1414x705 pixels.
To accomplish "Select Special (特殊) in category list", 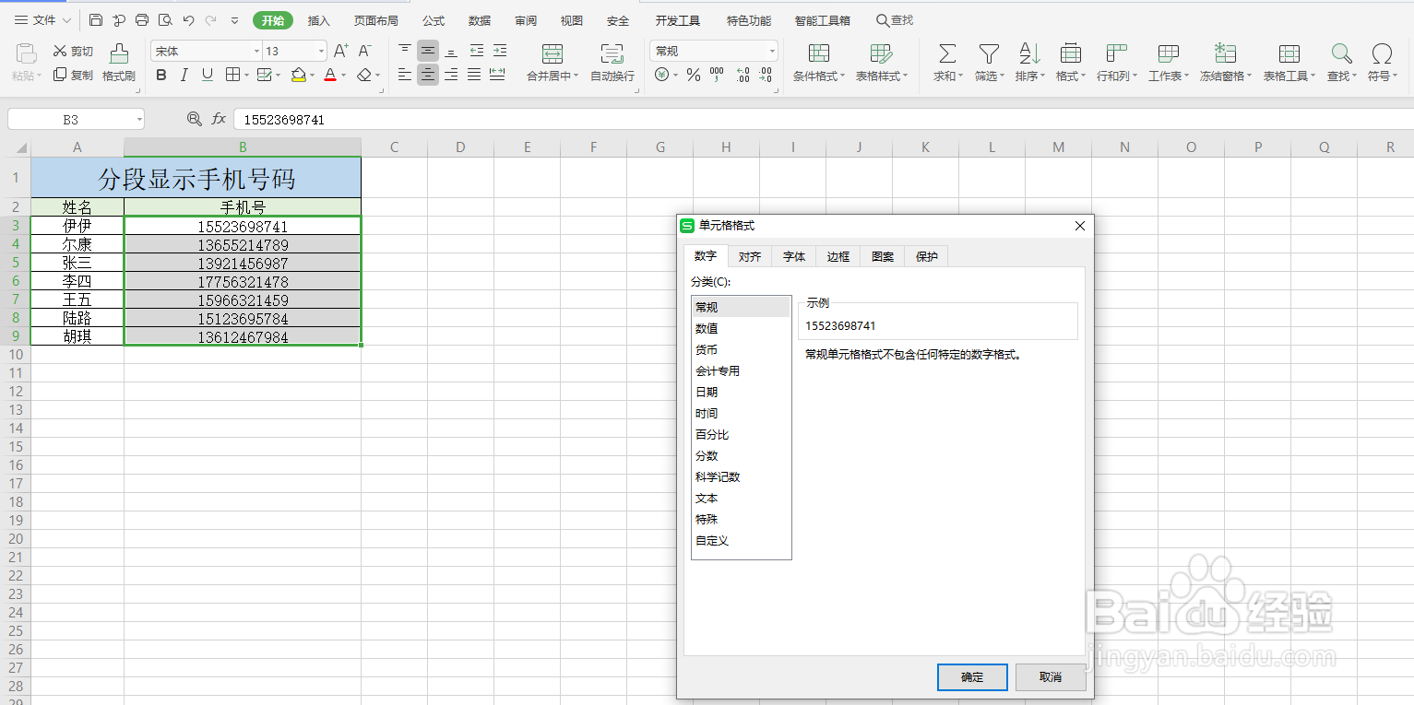I will coord(741,520).
